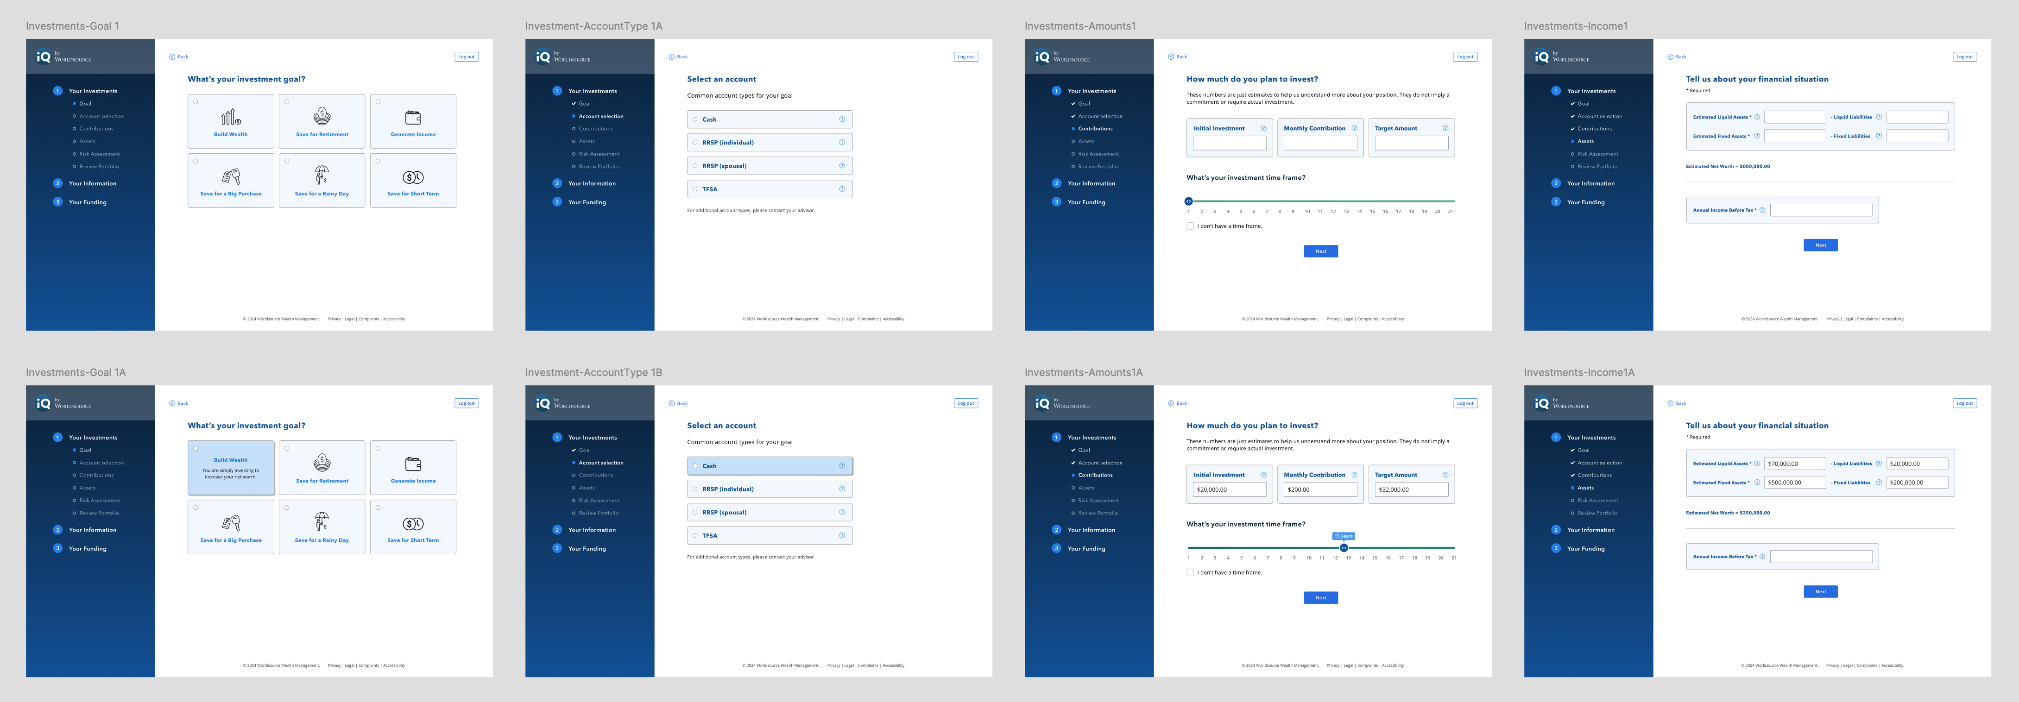2019x702 pixels.
Task: Click the wallet icon on the Generate Income card in Investments-Goal 1
Action: coord(413,118)
